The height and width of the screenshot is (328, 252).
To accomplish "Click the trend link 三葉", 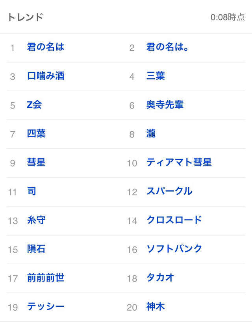I will (156, 76).
